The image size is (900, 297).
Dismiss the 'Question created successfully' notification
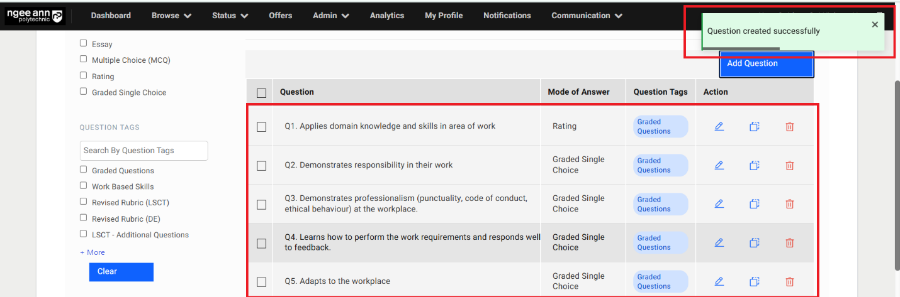[x=874, y=24]
